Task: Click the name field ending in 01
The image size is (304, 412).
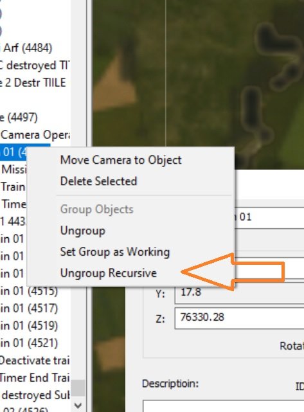Action: (269, 218)
